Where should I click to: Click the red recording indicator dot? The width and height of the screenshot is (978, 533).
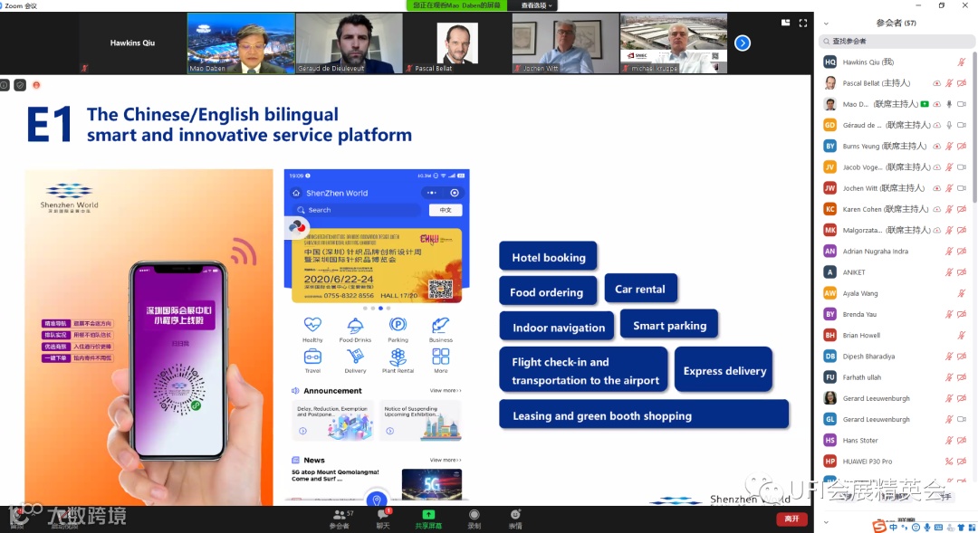click(36, 85)
